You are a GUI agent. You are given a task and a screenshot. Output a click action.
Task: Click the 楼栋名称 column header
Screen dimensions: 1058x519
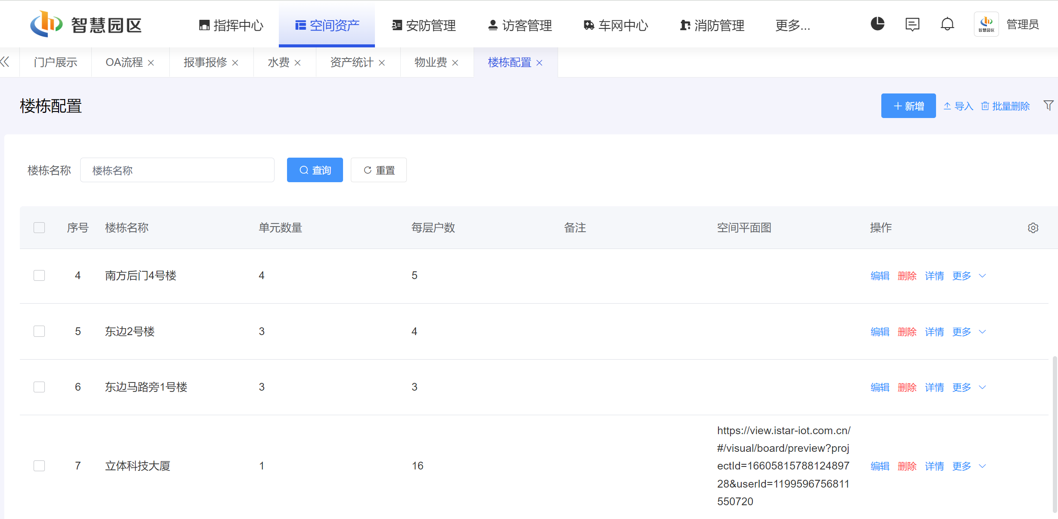127,227
